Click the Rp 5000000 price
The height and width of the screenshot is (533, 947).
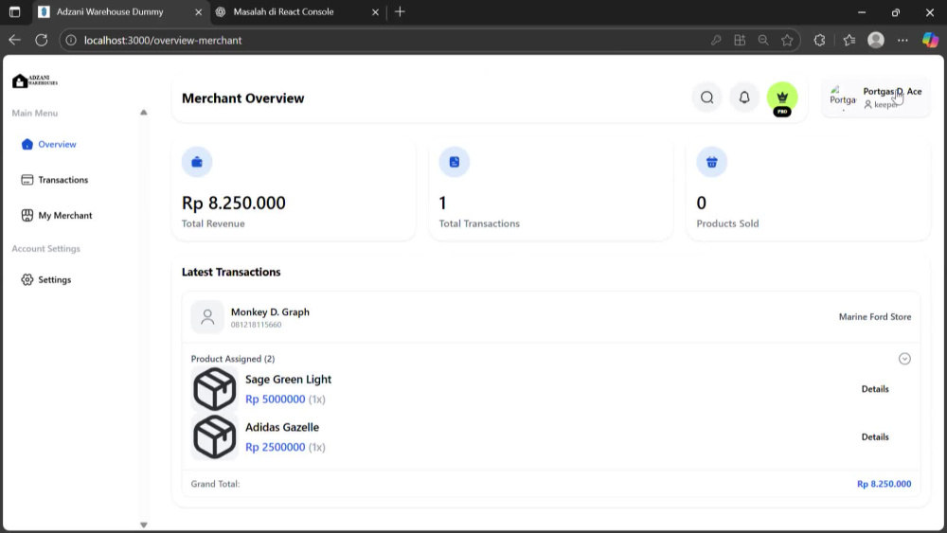click(x=275, y=399)
